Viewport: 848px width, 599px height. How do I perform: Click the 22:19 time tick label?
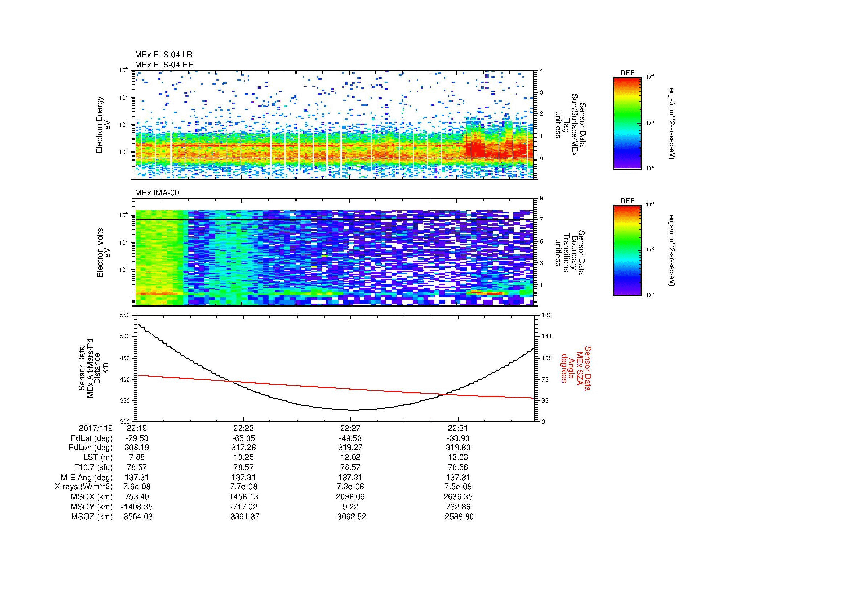(x=137, y=428)
